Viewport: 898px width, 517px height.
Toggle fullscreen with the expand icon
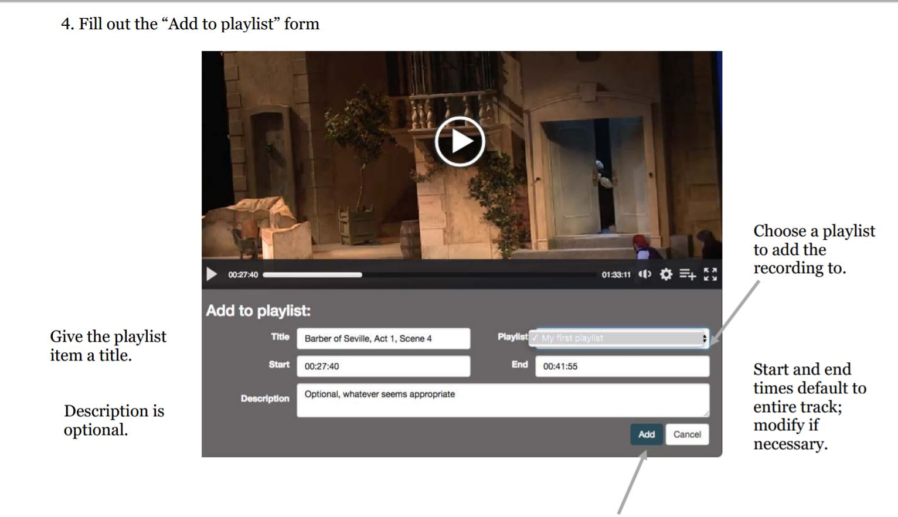pos(710,274)
